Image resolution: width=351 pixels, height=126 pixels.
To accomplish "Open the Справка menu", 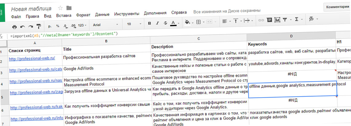I will click(179, 13).
